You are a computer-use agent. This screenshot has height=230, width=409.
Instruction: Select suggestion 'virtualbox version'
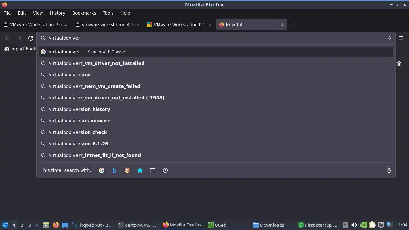[x=216, y=75]
